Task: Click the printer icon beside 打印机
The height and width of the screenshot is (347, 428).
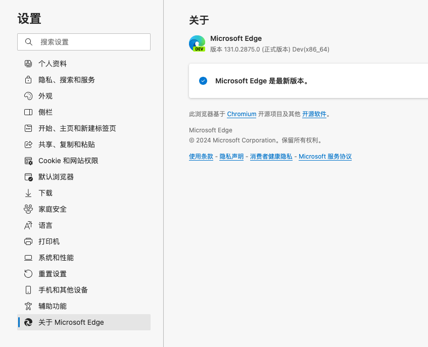Action: (28, 241)
